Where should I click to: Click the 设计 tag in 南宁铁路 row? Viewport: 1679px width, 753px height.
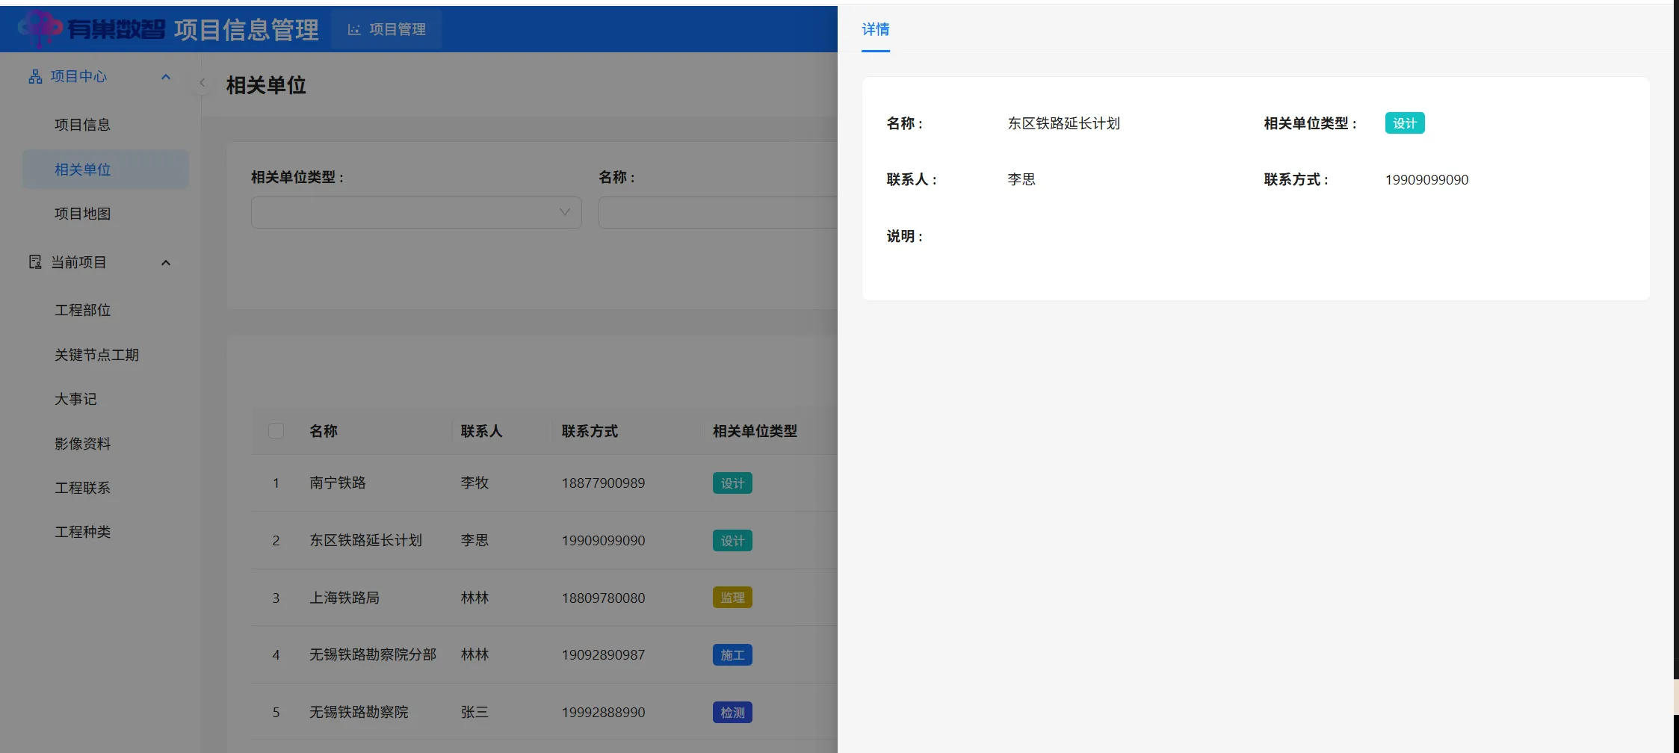point(732,483)
